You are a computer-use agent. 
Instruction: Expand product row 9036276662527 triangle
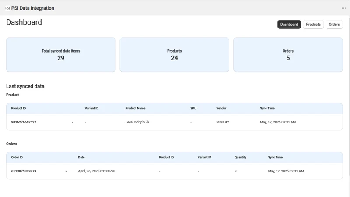tap(73, 123)
